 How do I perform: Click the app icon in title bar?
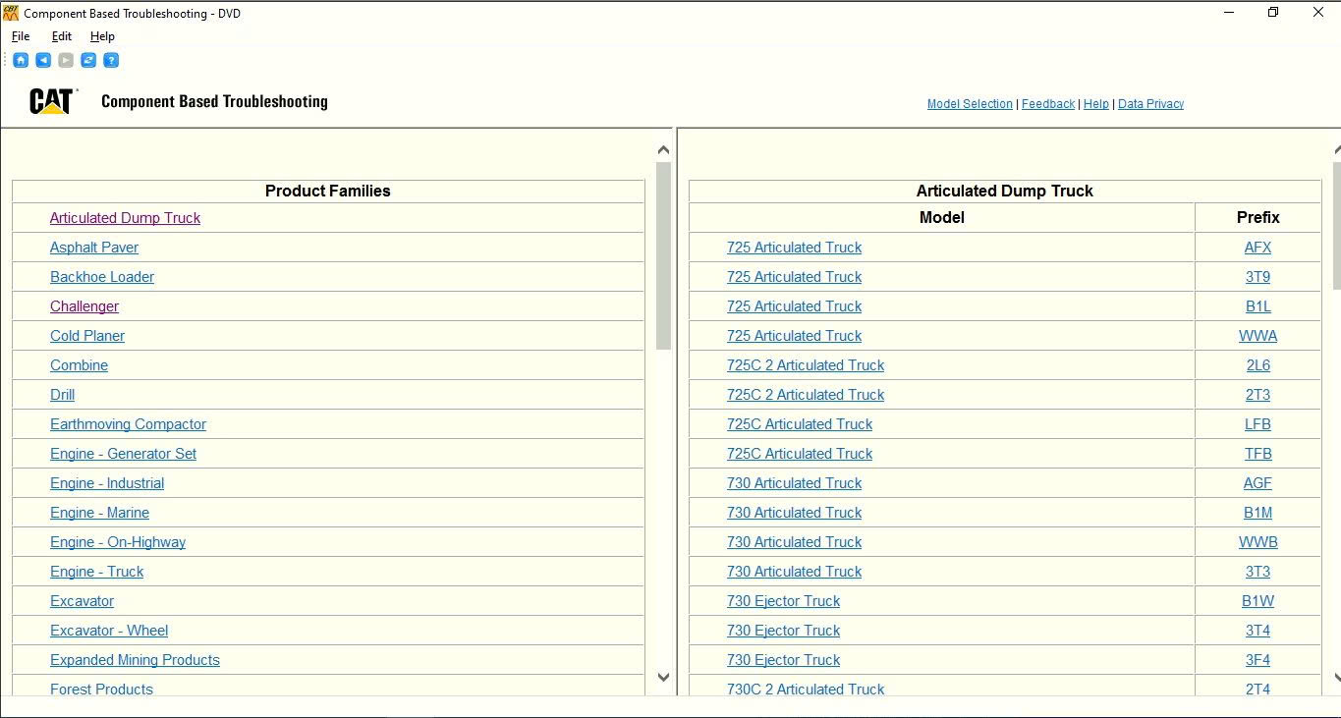click(x=11, y=13)
